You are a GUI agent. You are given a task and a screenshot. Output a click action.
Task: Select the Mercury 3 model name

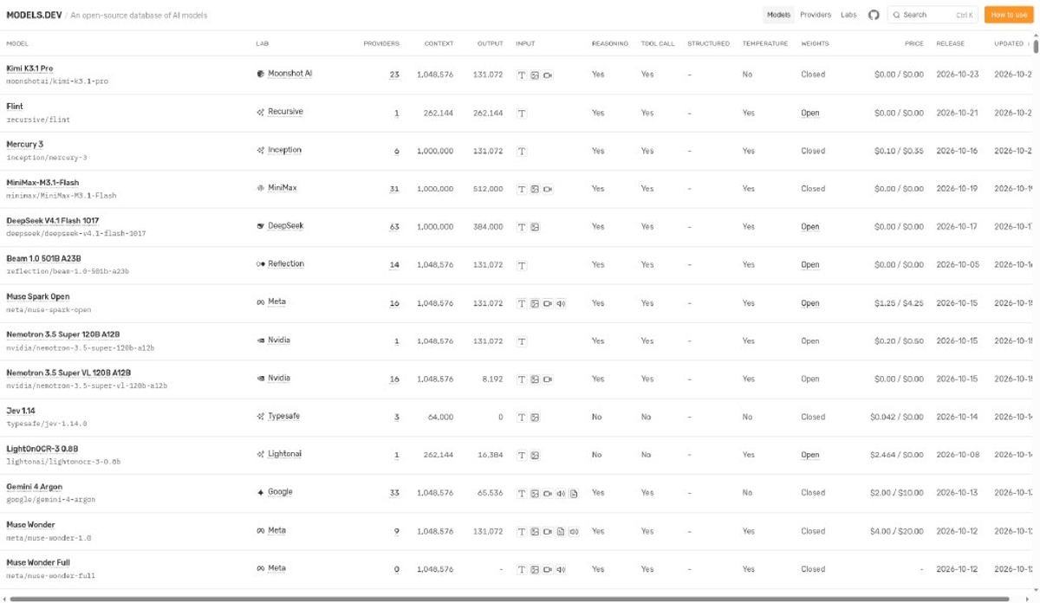coord(24,144)
